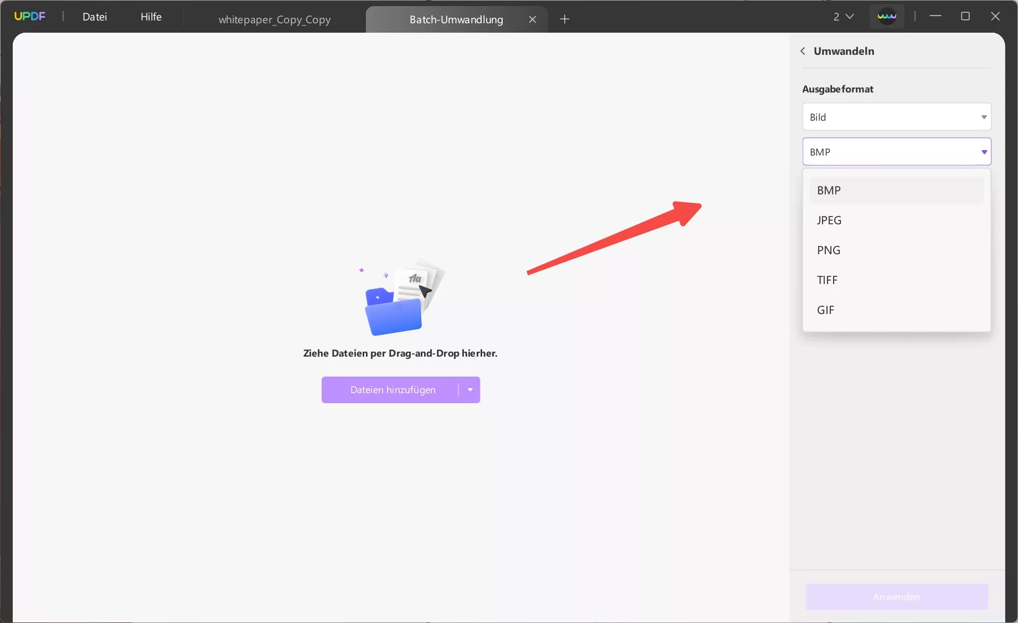Click the Dateien hinzufügen button
Viewport: 1018px width, 623px height.
coord(393,390)
